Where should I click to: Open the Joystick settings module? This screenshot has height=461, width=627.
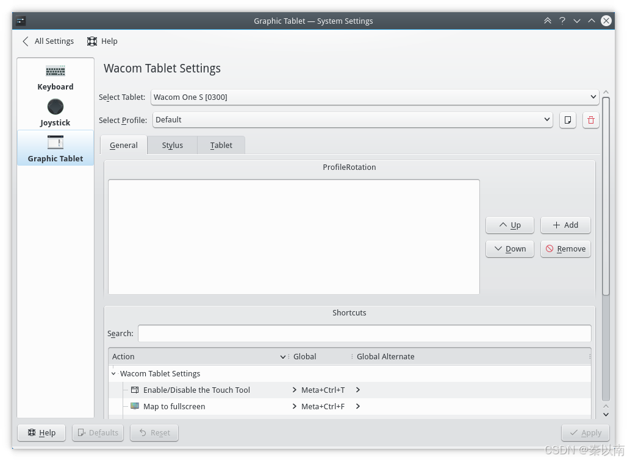[x=55, y=113]
